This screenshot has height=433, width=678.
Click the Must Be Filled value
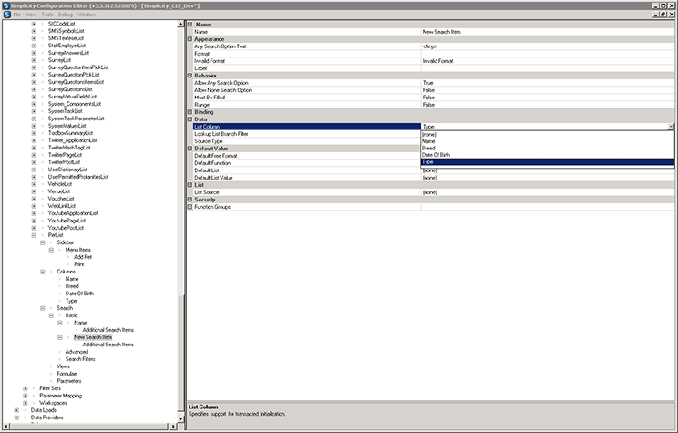tap(548, 98)
